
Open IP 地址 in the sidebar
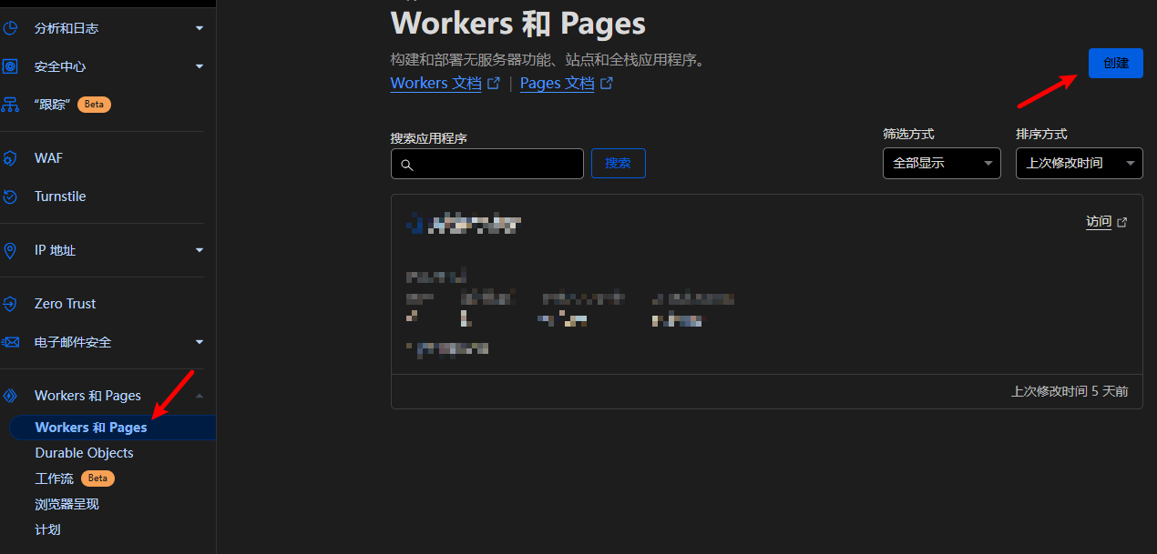point(55,250)
